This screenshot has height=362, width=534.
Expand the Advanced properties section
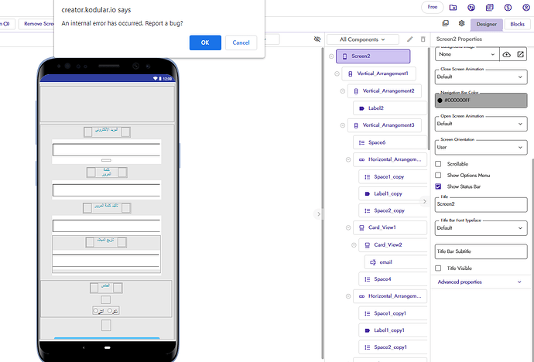(x=481, y=282)
